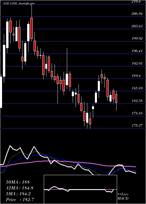The image size is (146, 204).
Task: Select the 182.38 price axis label
Action: 137,101
